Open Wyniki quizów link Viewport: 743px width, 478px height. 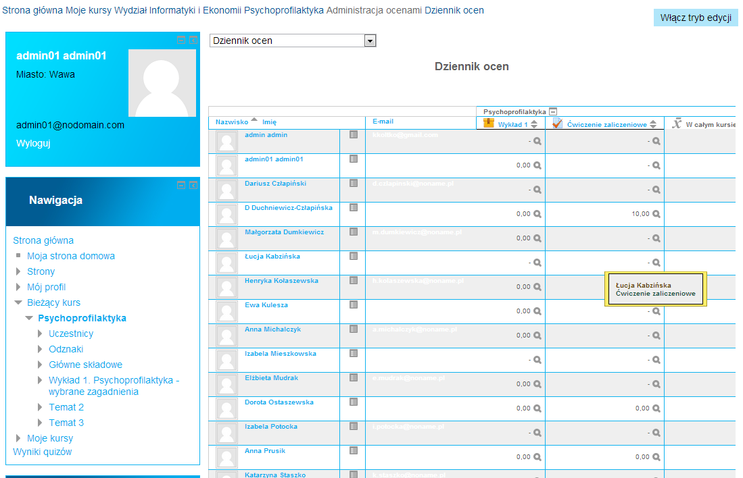tap(42, 452)
